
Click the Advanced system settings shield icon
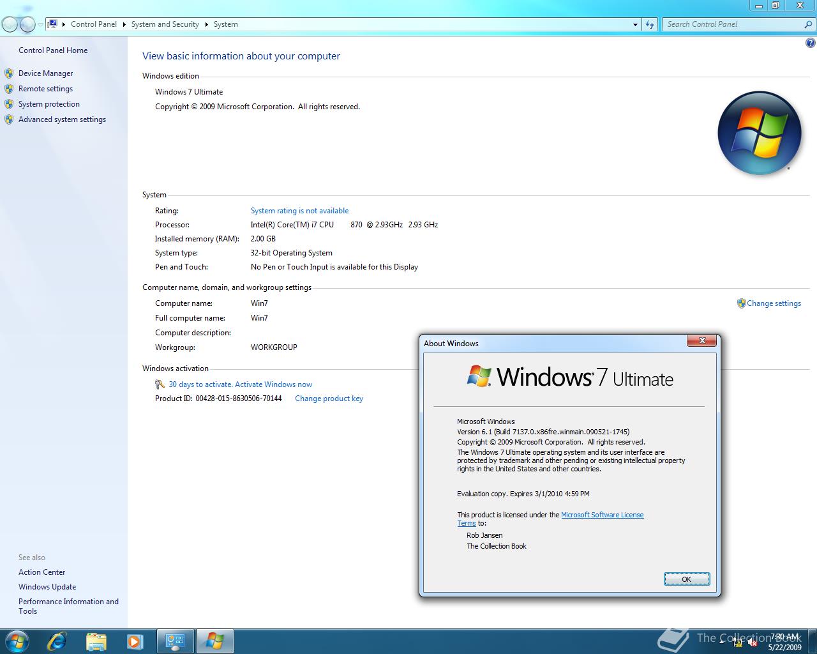(9, 119)
